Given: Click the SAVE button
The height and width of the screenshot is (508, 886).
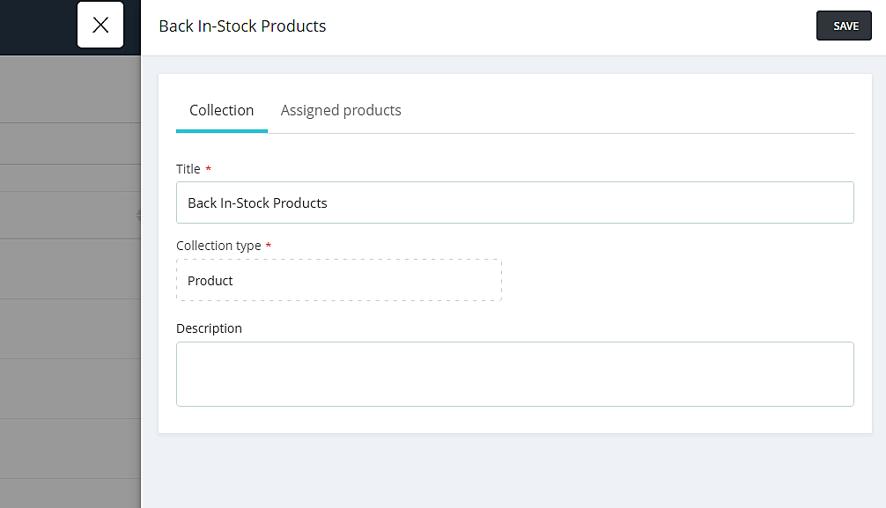Looking at the screenshot, I should [844, 26].
